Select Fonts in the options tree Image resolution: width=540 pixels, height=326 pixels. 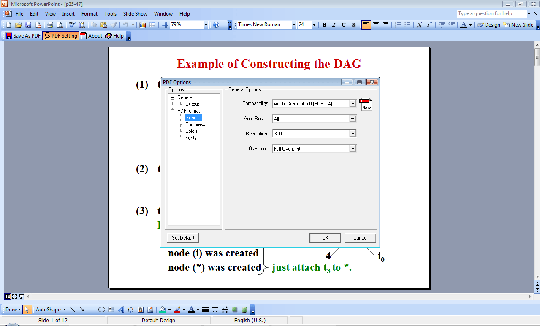pos(191,138)
